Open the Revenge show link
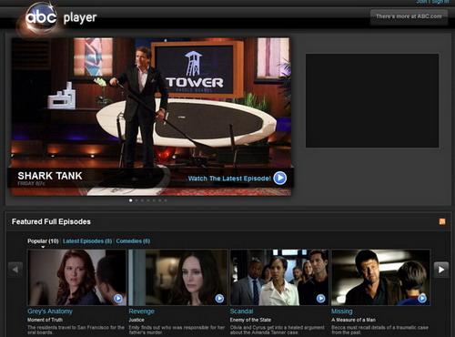Image resolution: width=455 pixels, height=337 pixels. coord(141,311)
